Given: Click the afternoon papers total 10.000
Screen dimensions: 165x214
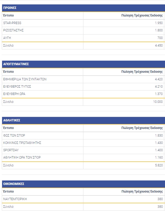Looking at the screenshot, I should (158, 102).
